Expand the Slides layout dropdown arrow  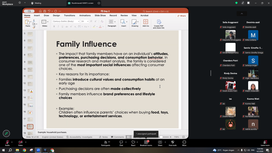click(x=48, y=22)
